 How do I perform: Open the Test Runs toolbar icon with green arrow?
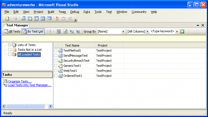[x=49, y=19]
